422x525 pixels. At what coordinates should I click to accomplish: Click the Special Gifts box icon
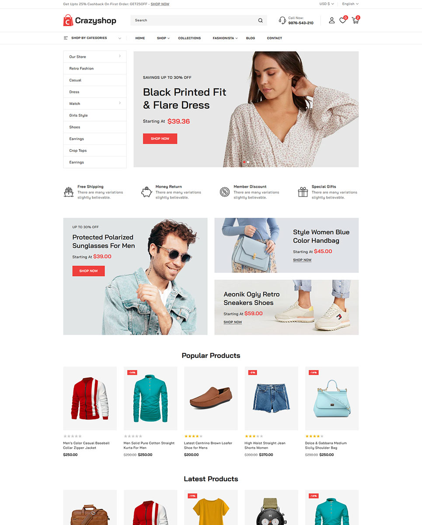tap(303, 192)
